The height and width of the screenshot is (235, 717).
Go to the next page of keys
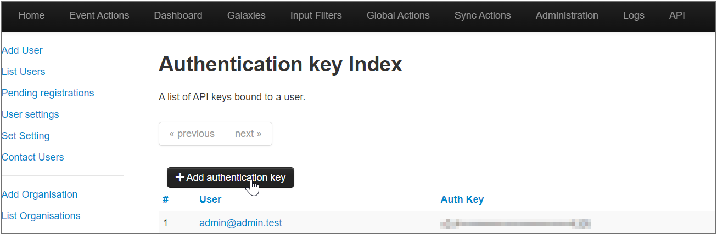tap(248, 134)
